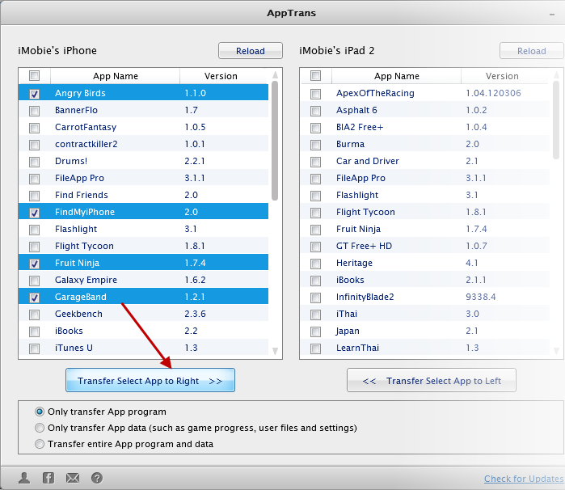The height and width of the screenshot is (490, 565).
Task: Check the CarrotFantasy checkbox
Action: pos(34,128)
